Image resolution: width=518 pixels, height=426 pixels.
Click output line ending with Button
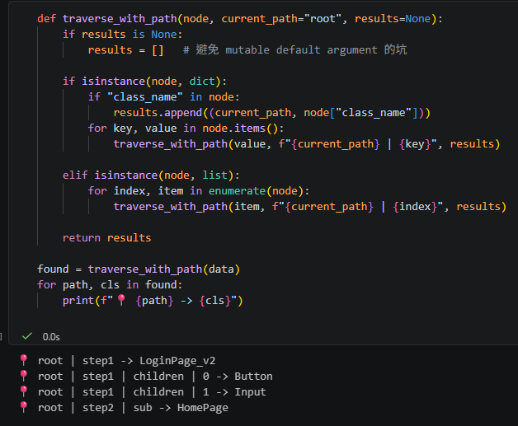pos(146,377)
